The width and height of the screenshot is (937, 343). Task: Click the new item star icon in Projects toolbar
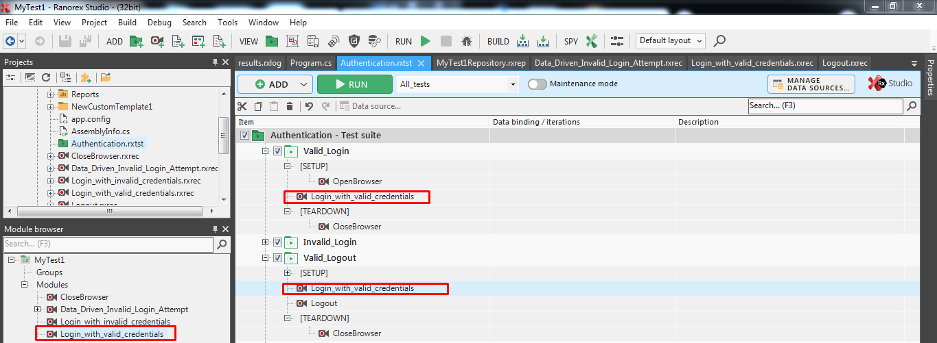click(x=86, y=77)
